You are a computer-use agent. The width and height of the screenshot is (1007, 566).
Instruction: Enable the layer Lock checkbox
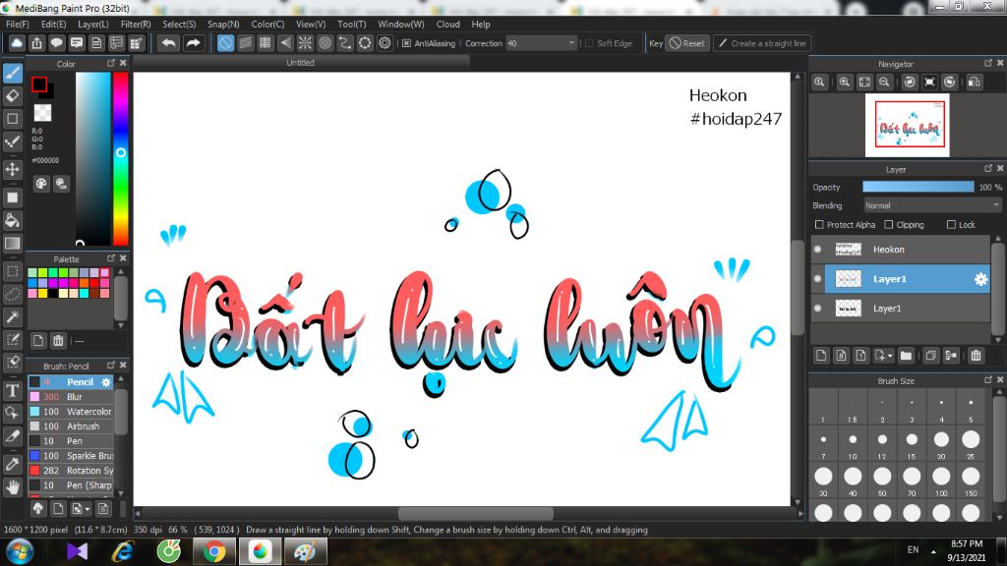click(951, 225)
